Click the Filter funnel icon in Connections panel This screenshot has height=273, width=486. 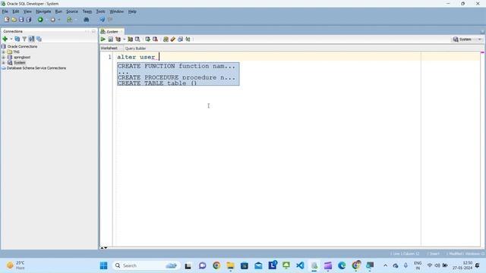tap(24, 39)
